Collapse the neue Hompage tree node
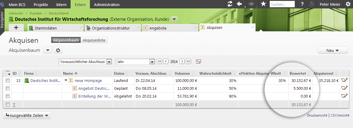353x128 pixels. (66, 81)
